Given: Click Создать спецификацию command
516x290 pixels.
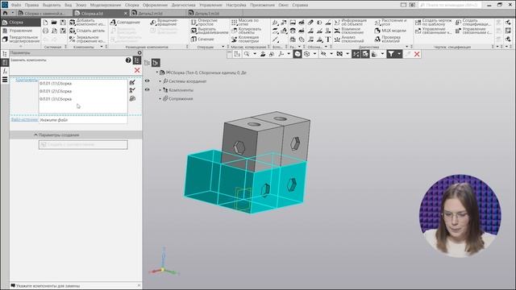Looking at the screenshot, I should pos(473,23).
